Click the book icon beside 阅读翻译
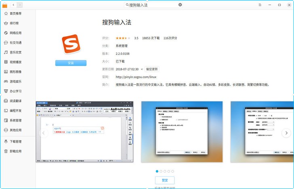The width and height of the screenshot is (294, 189). coord(6,101)
